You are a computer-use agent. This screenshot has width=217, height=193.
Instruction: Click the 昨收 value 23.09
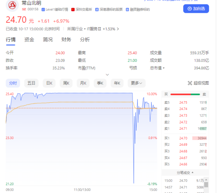pyautogui.click(x=60, y=61)
